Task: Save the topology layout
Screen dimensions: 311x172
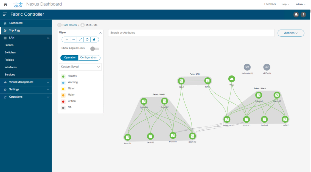Action: pyautogui.click(x=94, y=40)
